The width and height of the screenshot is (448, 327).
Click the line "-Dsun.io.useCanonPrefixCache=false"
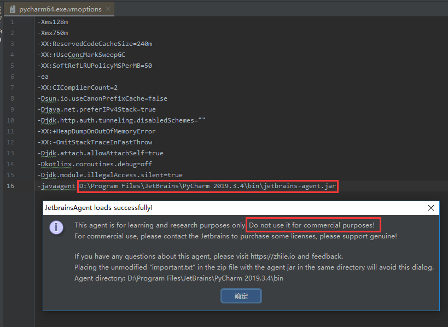pos(102,98)
